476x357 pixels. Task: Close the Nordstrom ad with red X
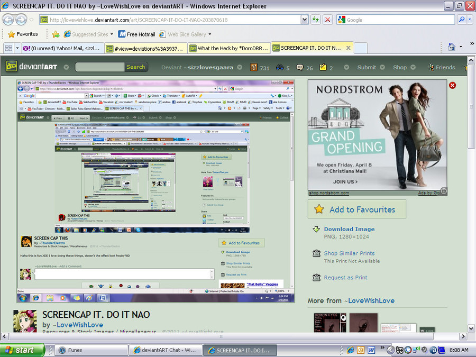pyautogui.click(x=452, y=85)
